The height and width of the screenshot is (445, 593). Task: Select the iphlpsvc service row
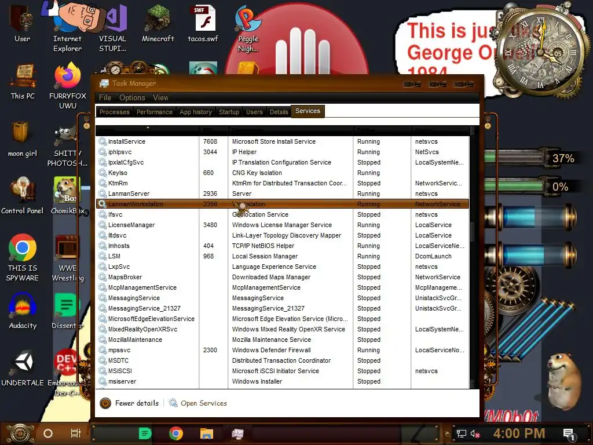(x=283, y=152)
